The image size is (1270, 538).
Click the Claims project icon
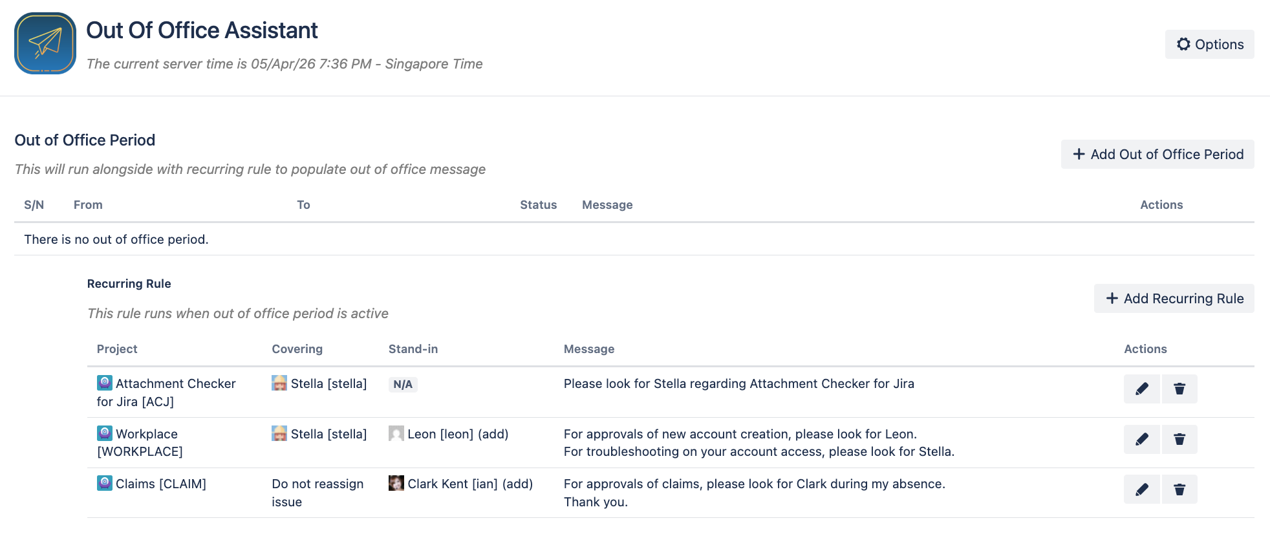click(x=105, y=483)
